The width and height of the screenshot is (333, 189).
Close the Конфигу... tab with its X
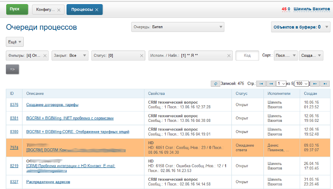tap(58, 10)
